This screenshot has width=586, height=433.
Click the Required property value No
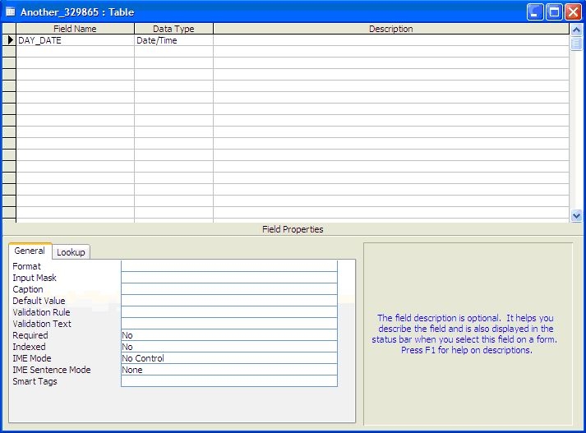pos(228,335)
